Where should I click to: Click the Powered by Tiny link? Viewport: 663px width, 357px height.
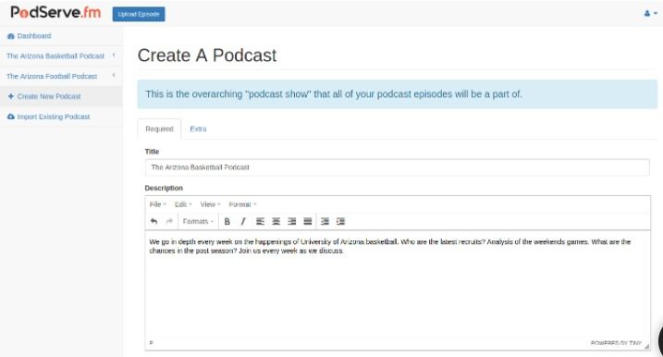coord(616,343)
